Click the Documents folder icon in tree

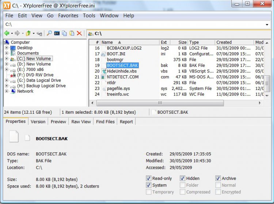click(13, 53)
